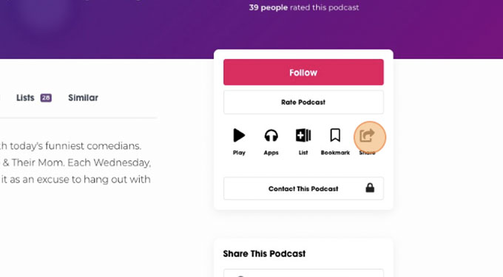Click the 28 count badge next to Lists
This screenshot has width=503, height=277.
tap(46, 98)
